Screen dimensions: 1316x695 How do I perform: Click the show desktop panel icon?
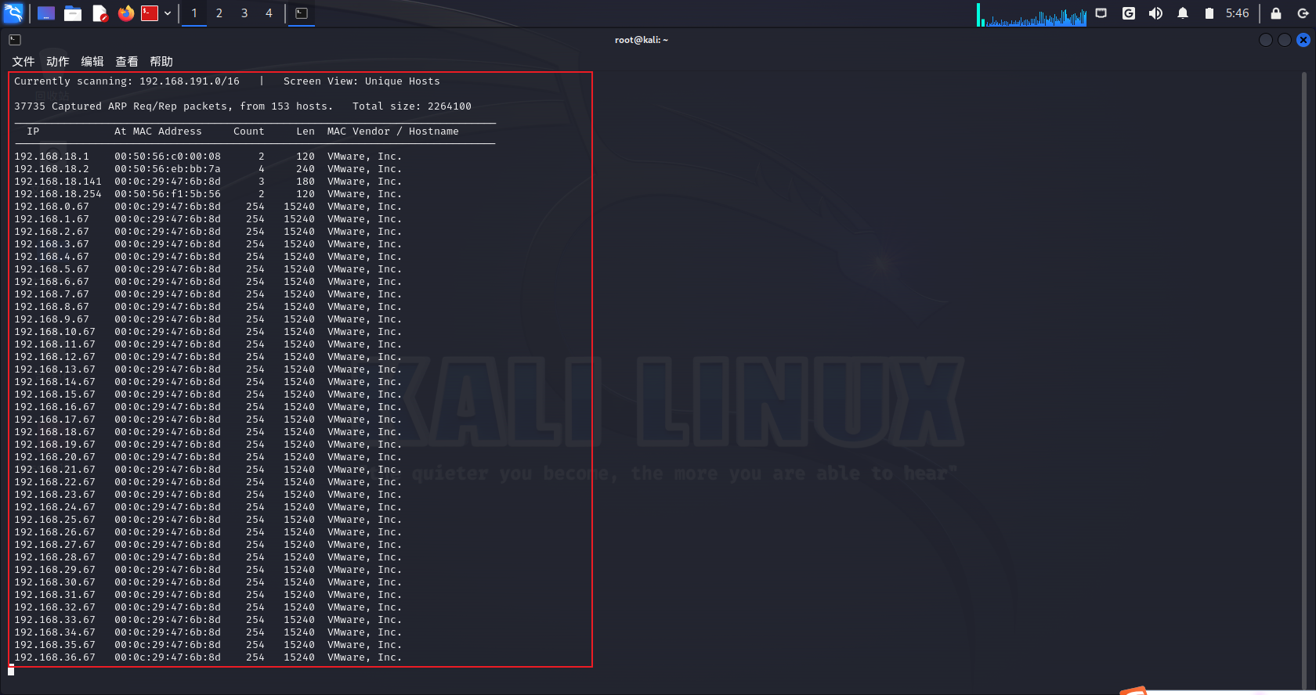point(46,13)
